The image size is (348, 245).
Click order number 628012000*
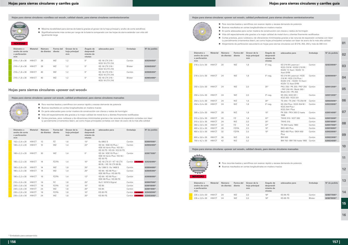pos(331,87)
